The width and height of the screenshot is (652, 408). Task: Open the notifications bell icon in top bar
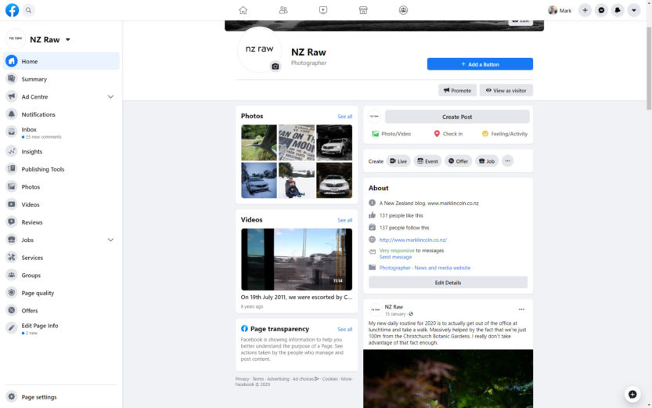[x=618, y=10]
